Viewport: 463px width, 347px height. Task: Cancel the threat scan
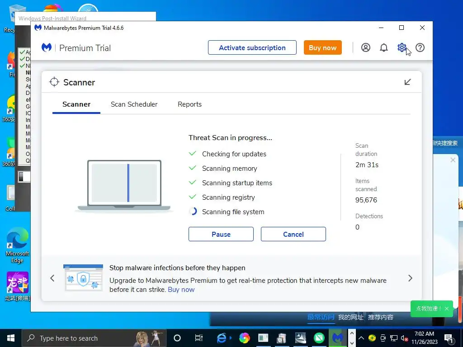click(x=293, y=234)
